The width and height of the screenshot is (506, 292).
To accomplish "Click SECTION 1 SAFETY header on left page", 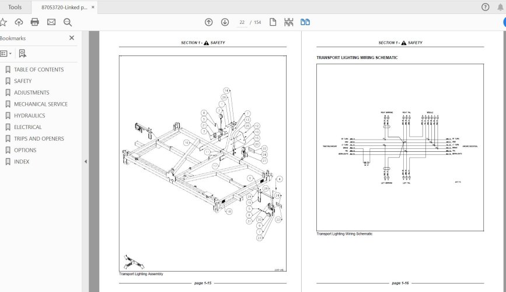I will (x=203, y=43).
